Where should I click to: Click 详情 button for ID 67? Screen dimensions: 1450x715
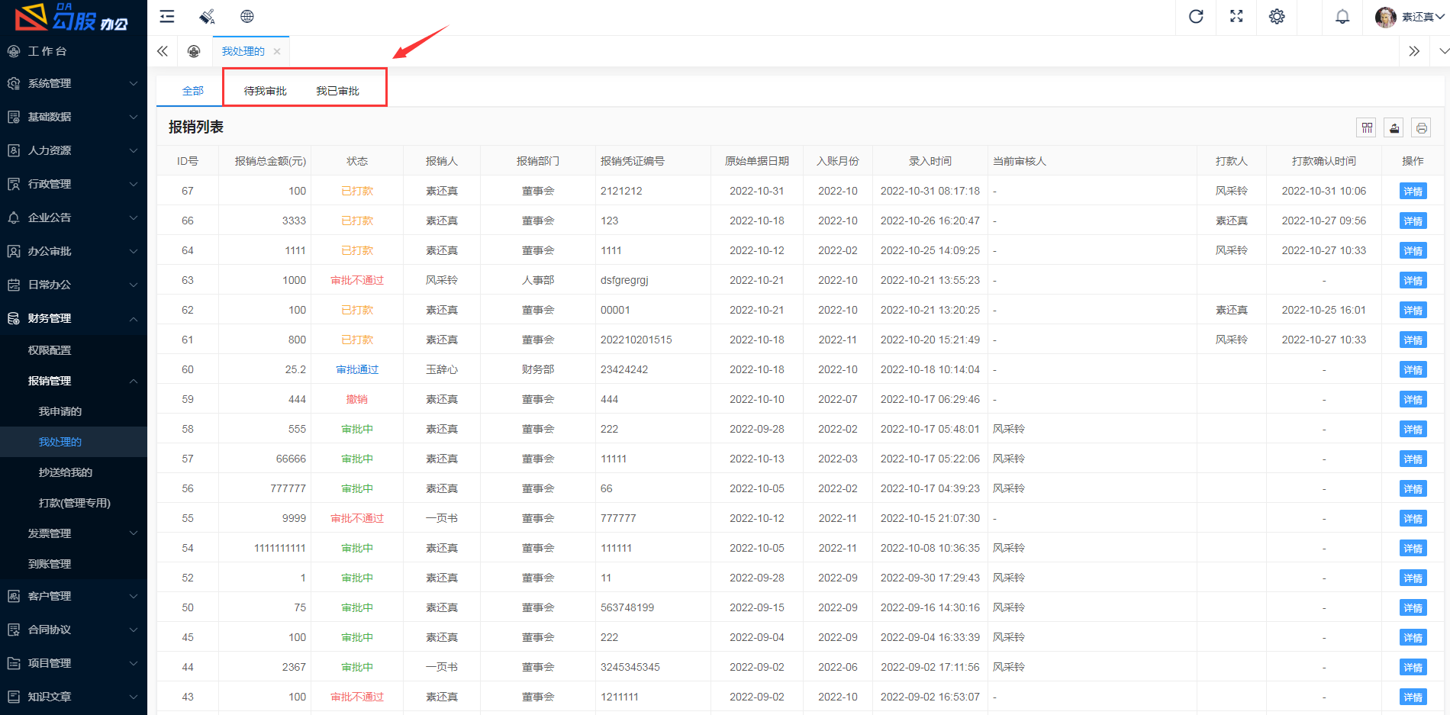tap(1413, 192)
